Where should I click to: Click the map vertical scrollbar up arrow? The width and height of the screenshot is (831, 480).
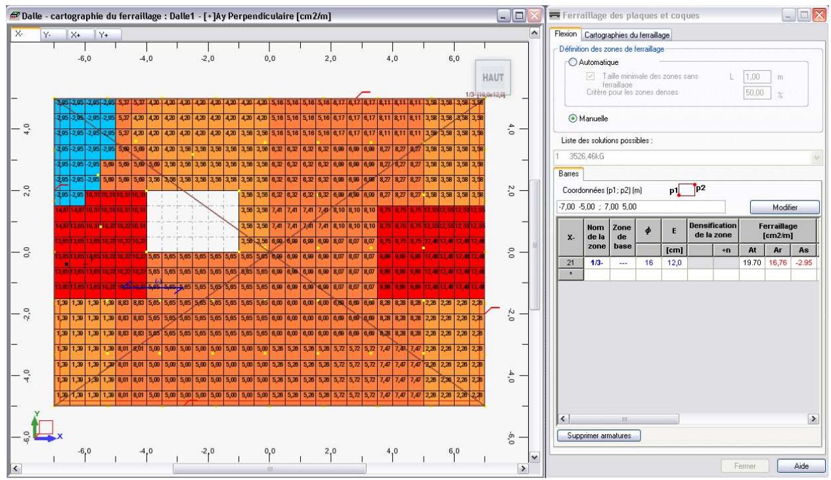[x=535, y=33]
